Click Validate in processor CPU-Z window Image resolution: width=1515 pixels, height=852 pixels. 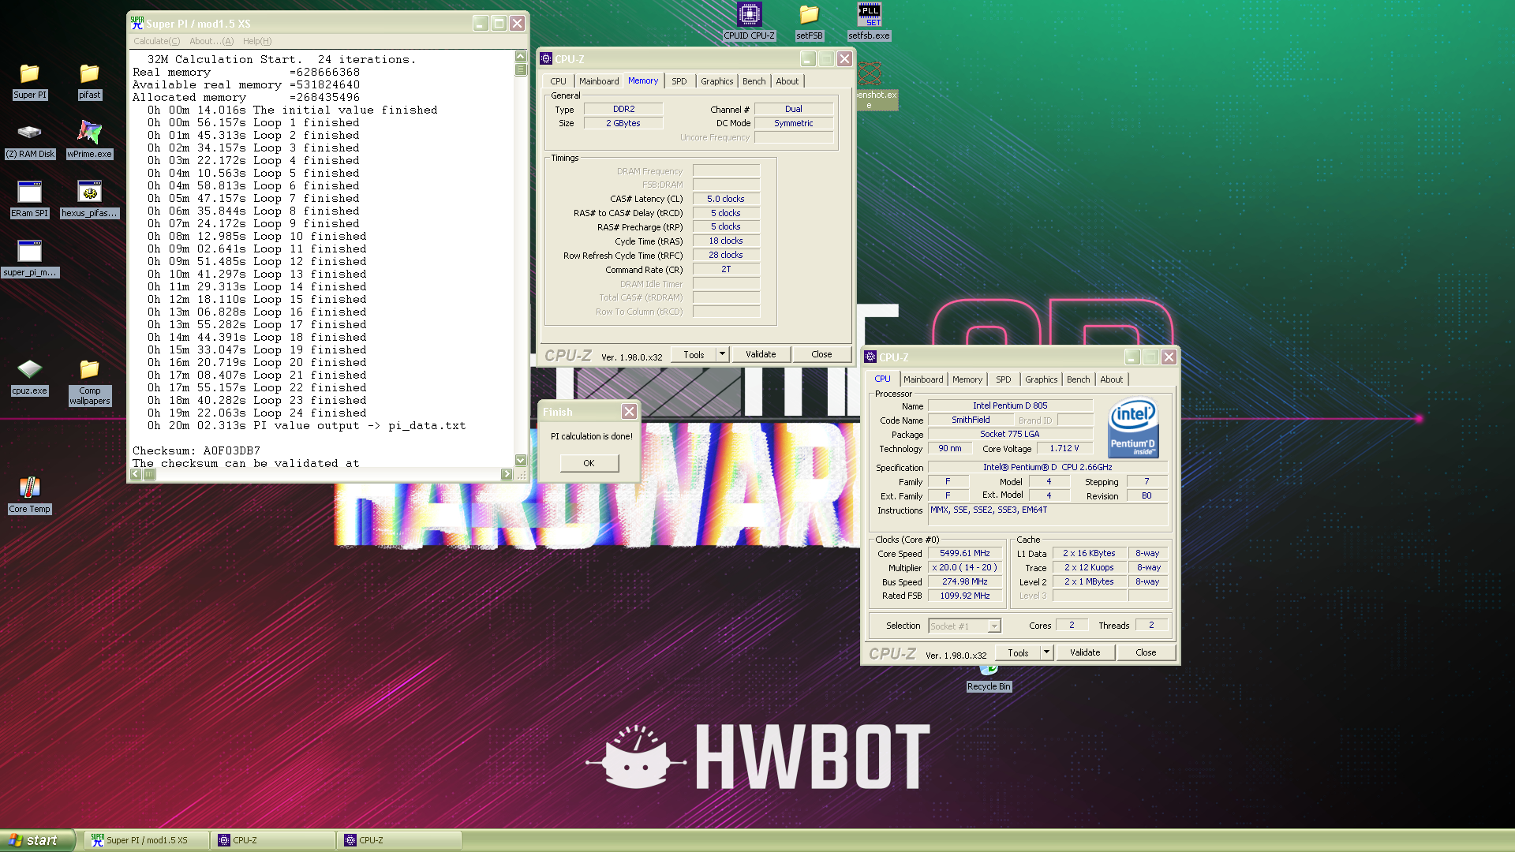1085,652
